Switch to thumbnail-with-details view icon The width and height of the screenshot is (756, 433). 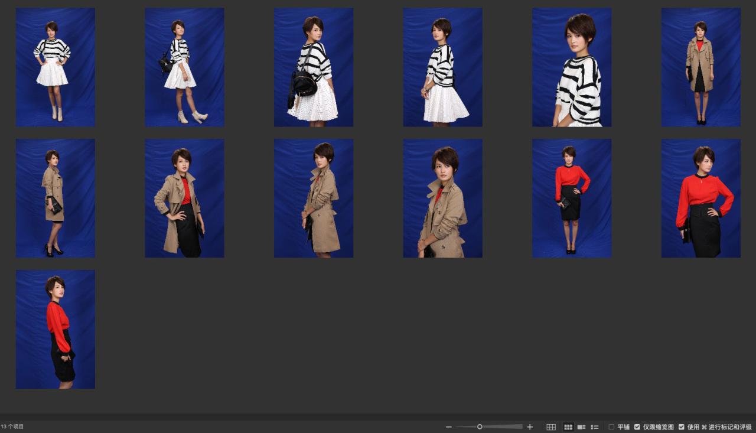pos(582,427)
